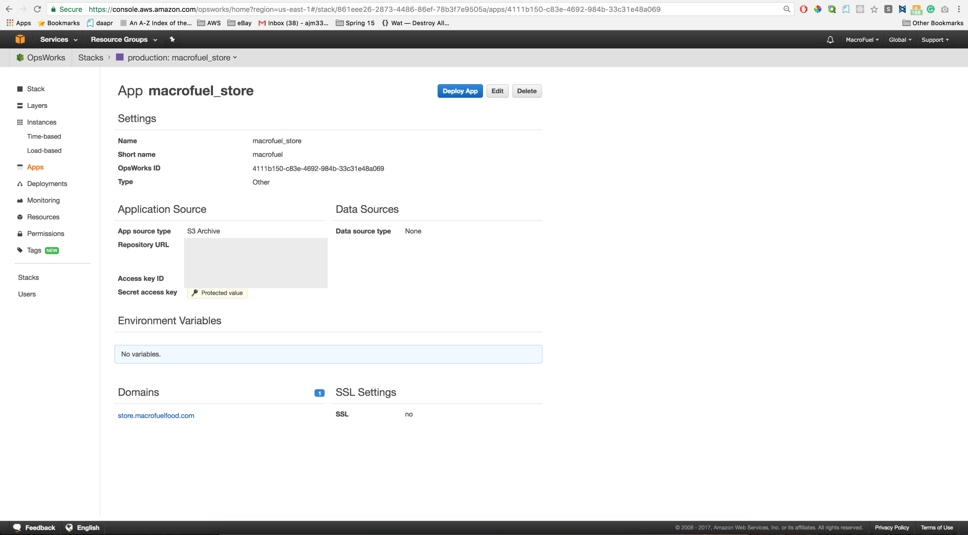Open the eBay bookmarks folder
Screen dimensions: 968x535
pyautogui.click(x=240, y=23)
